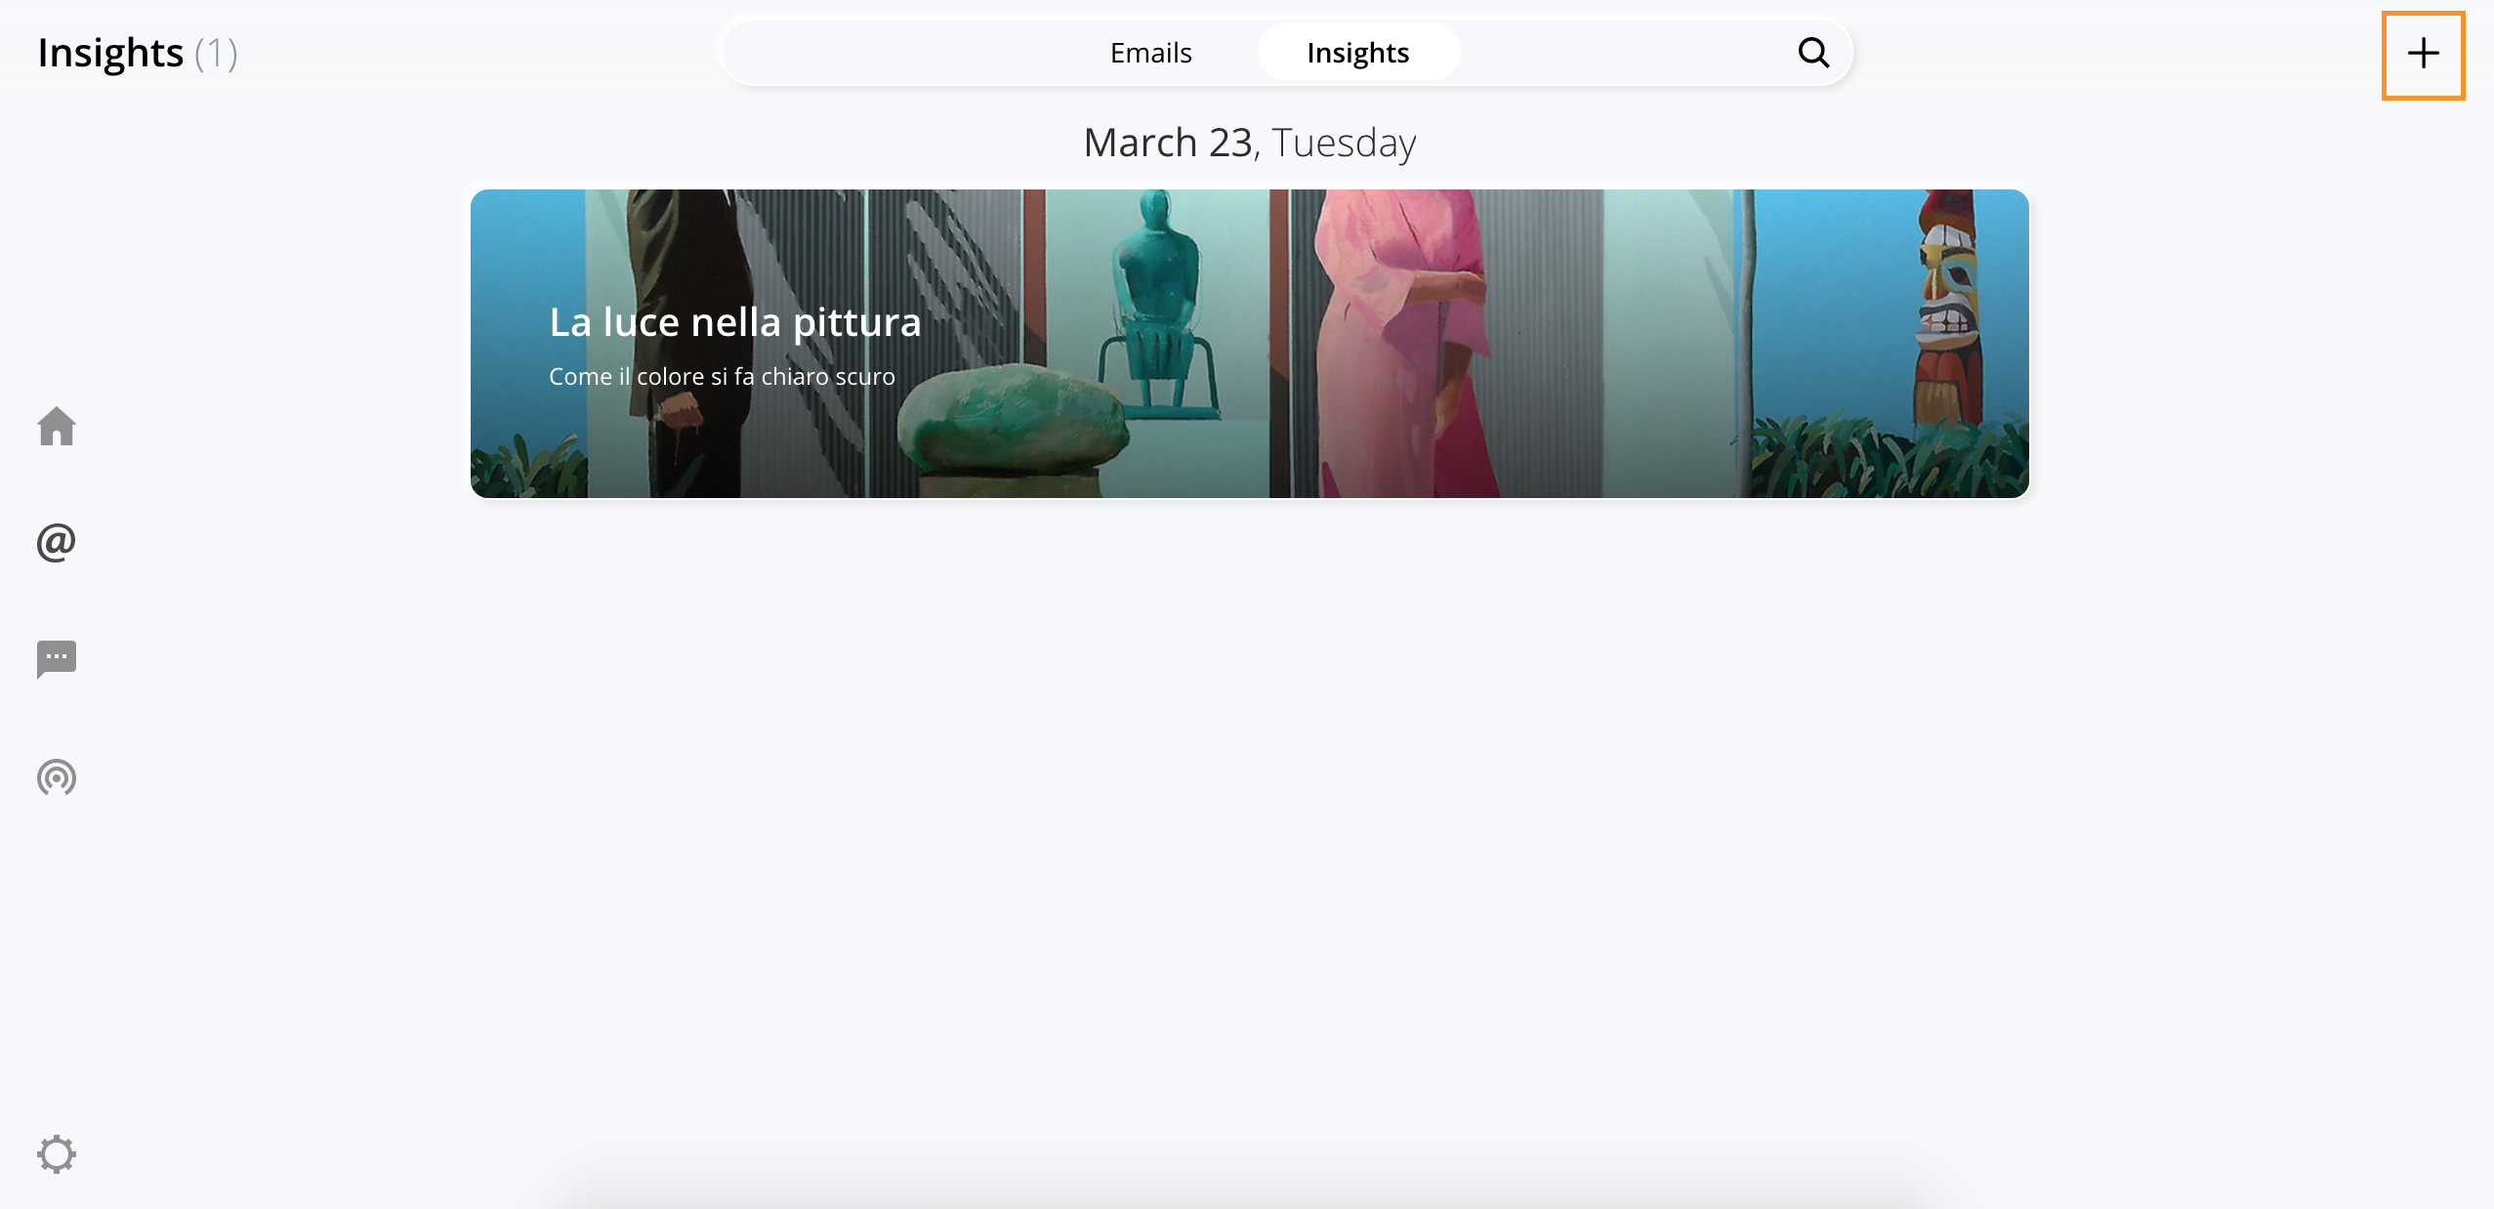Select the Insights tab

click(1358, 53)
